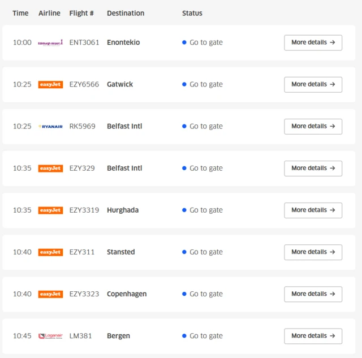Click the Go to gate status for Bergen
This screenshot has width=362, height=358.
click(202, 336)
